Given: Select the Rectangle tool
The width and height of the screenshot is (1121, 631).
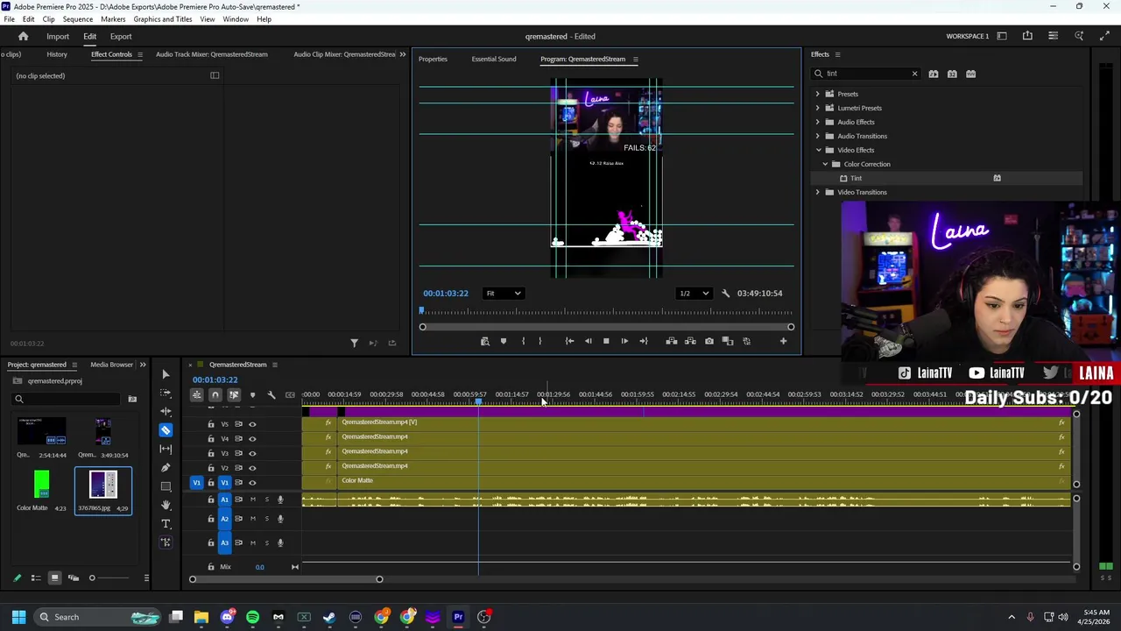Looking at the screenshot, I should [x=166, y=486].
